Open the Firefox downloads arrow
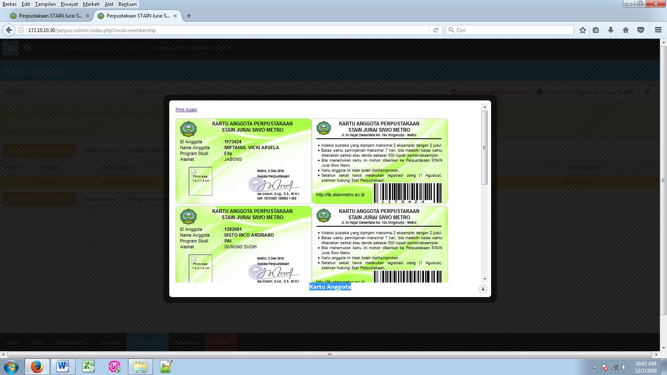Viewport: 667px width, 375px height. click(611, 30)
